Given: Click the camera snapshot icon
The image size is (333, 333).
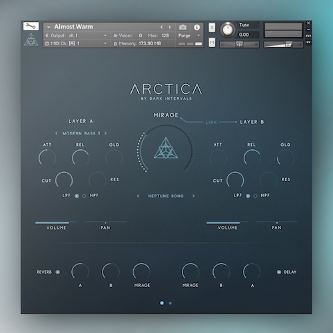Looking at the screenshot, I should (182, 27).
